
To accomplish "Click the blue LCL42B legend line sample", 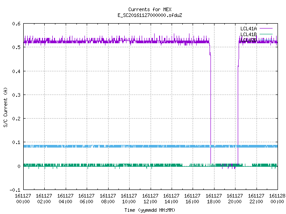I will [x=266, y=40].
